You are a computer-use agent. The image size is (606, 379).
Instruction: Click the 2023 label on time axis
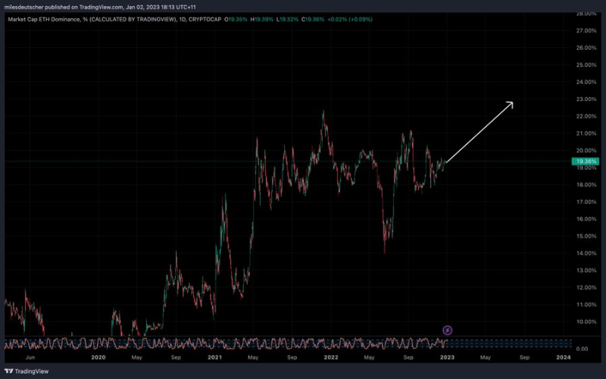(446, 356)
